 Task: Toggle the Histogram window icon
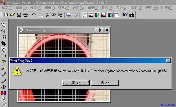click(104, 15)
